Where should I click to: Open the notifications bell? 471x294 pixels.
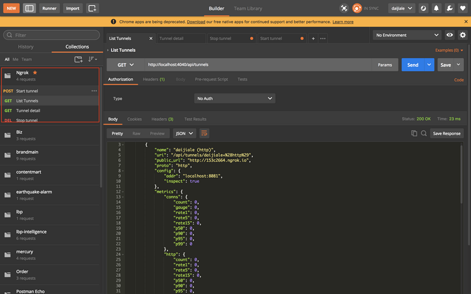point(436,8)
